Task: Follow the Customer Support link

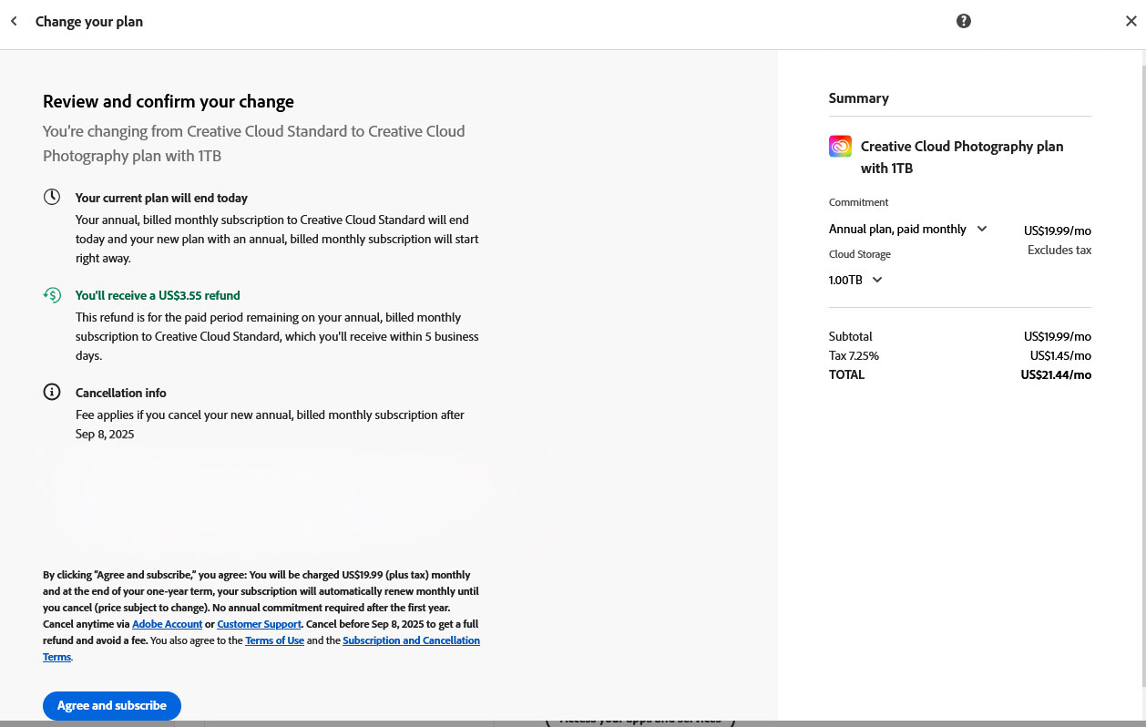Action: (259, 624)
